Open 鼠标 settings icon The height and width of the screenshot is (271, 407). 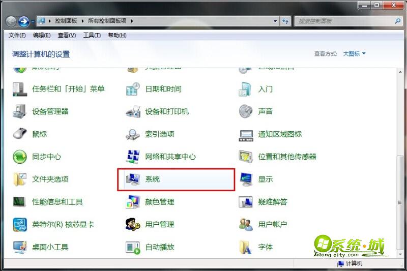pos(20,134)
